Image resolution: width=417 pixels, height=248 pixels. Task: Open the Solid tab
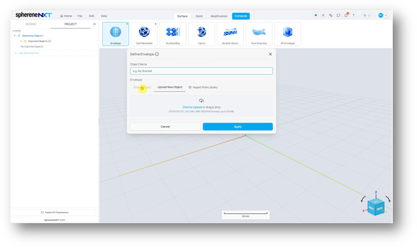click(x=199, y=16)
